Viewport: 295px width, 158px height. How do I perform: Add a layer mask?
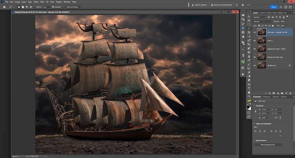point(274,93)
